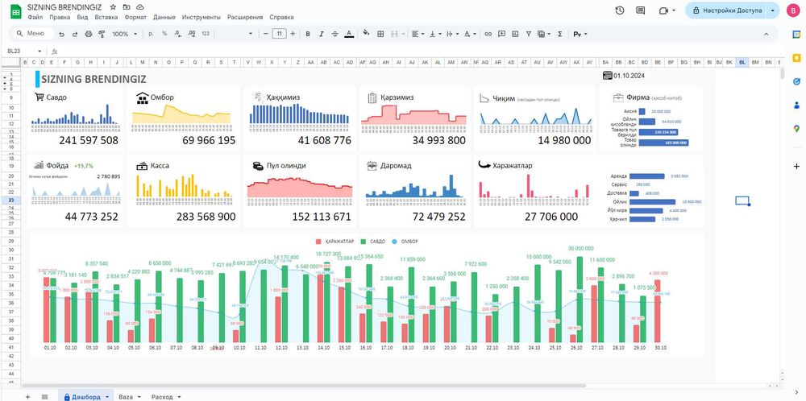Open the Tasks side panel icon
This screenshot has width=806, height=401.
[797, 81]
